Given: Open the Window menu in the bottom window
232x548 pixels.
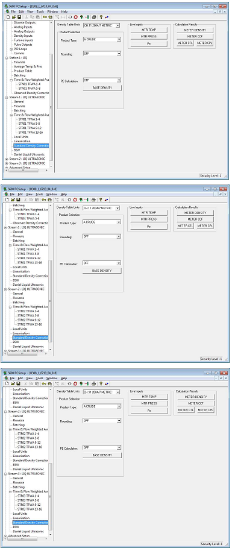Looking at the screenshot, I should pyautogui.click(x=51, y=378).
